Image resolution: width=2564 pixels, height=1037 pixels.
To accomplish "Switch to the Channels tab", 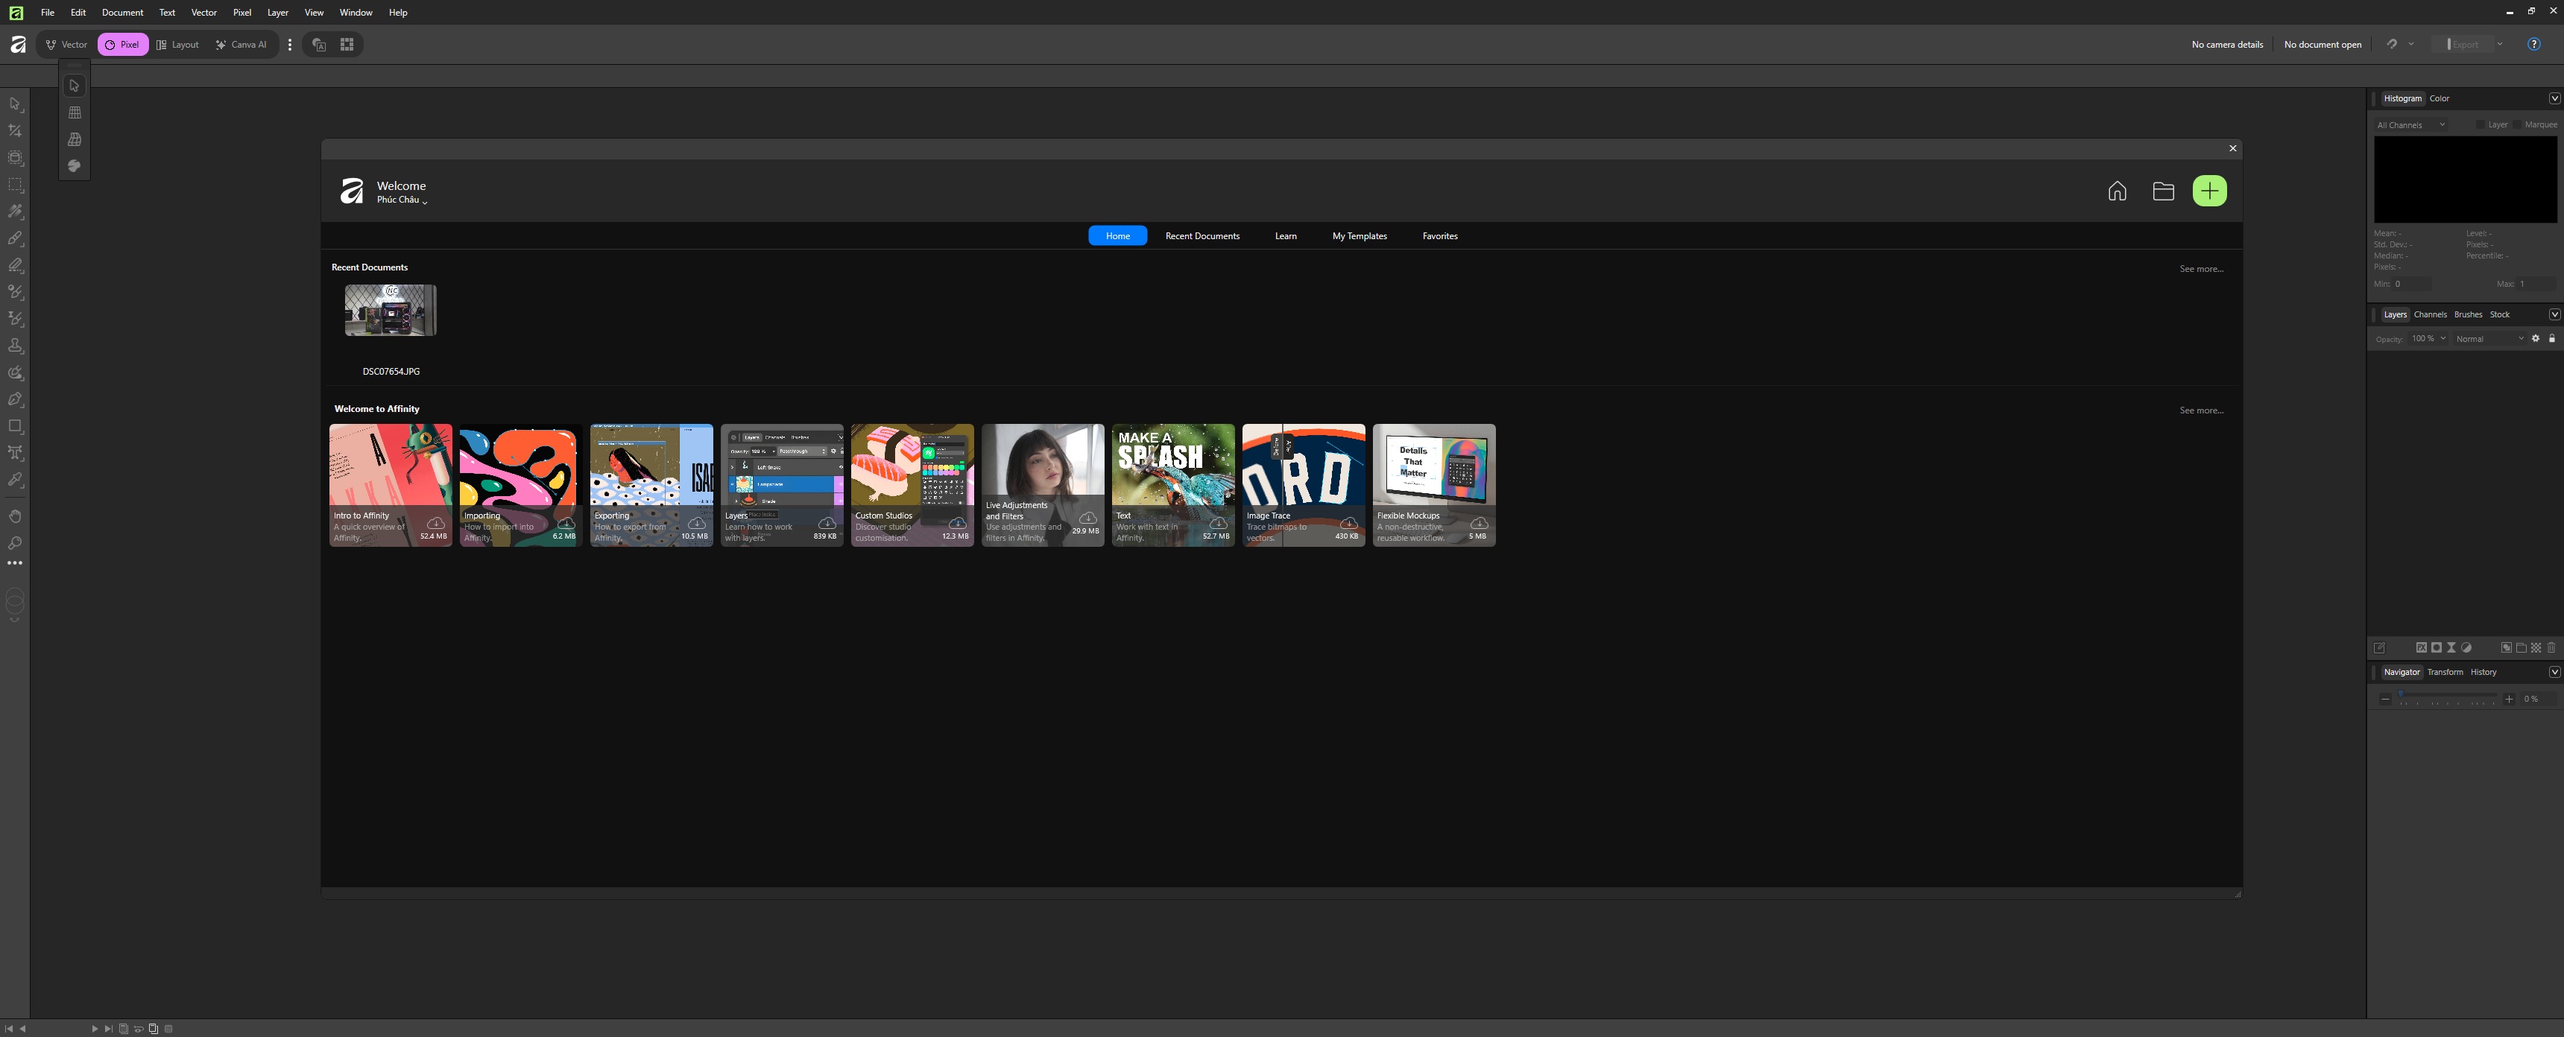I will [2431, 314].
